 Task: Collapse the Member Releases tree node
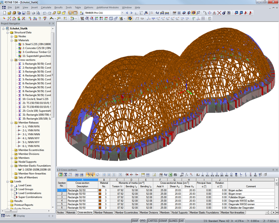11,122
